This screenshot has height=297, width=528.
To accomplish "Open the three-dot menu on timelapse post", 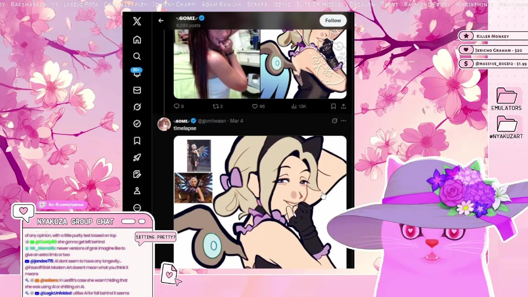I will [343, 121].
